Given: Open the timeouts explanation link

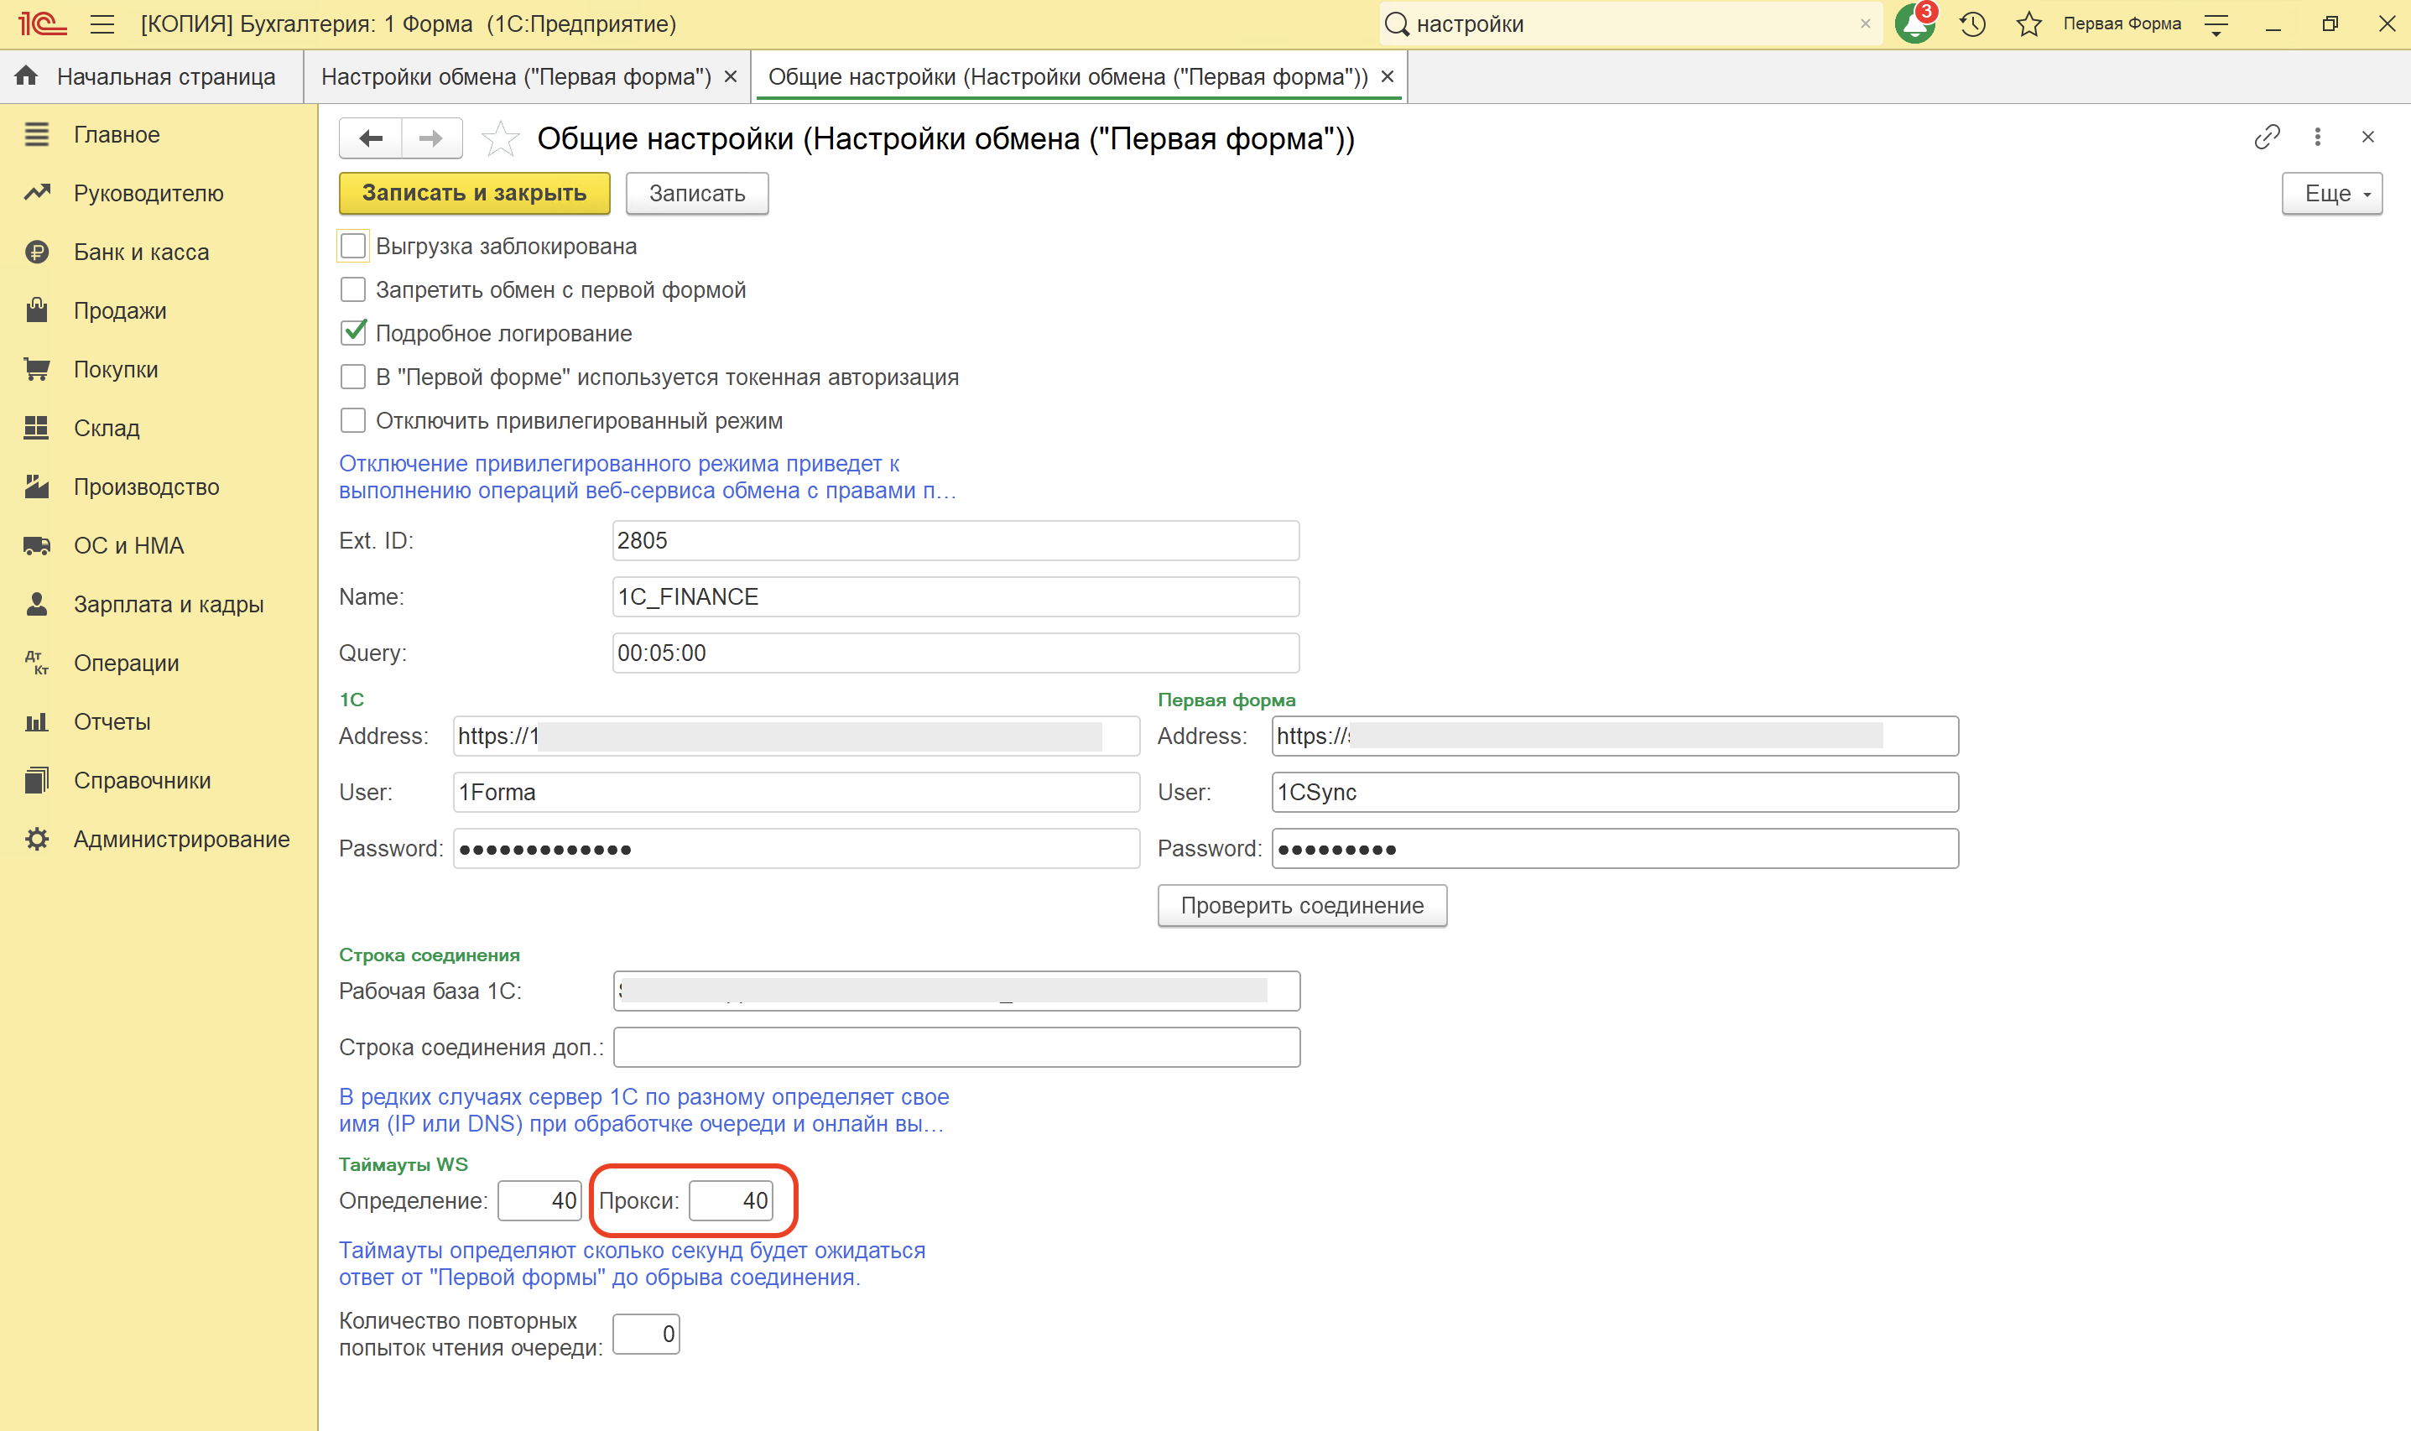Looking at the screenshot, I should pos(632,1263).
